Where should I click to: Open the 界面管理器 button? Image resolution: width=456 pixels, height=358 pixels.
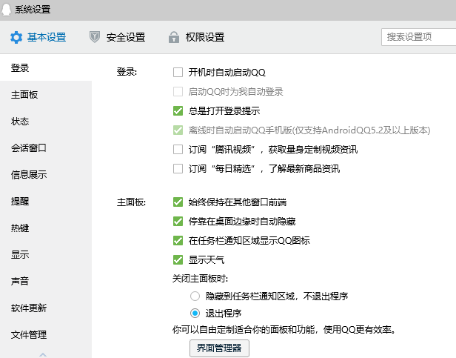[219, 348]
